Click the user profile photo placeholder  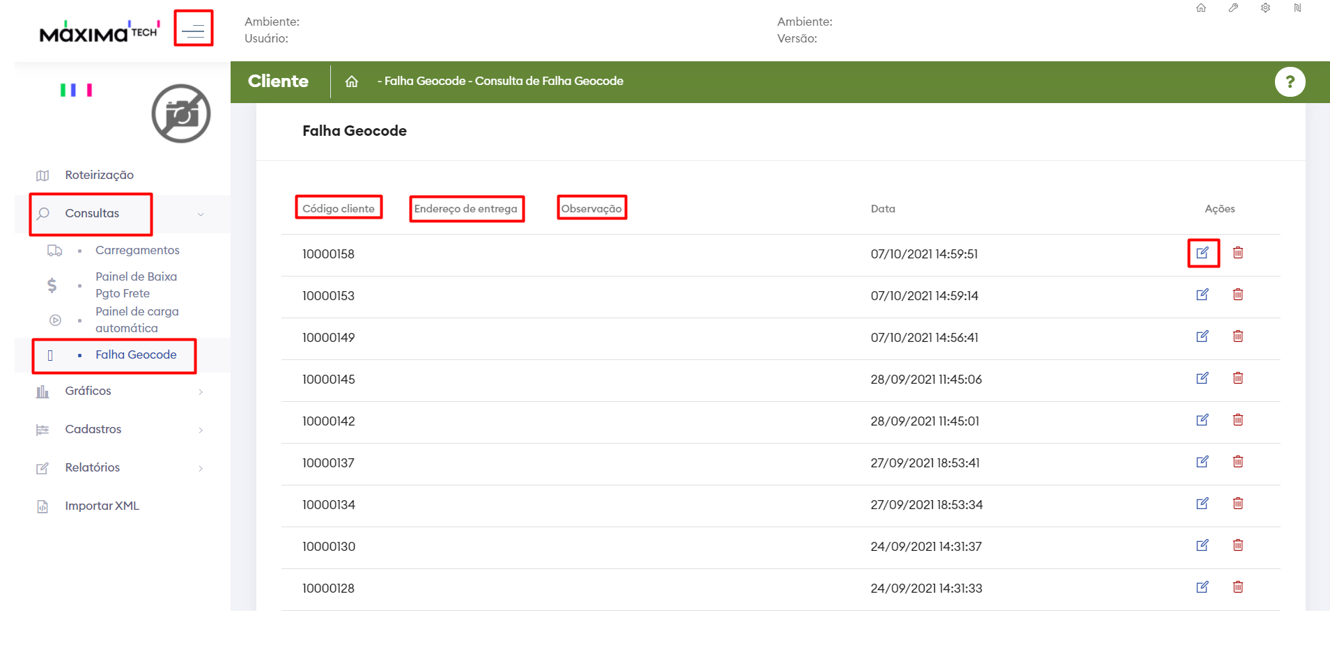[x=181, y=114]
